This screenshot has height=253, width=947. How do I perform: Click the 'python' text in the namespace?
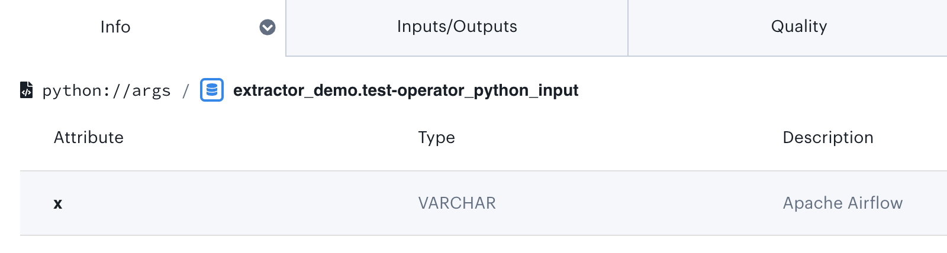[72, 91]
